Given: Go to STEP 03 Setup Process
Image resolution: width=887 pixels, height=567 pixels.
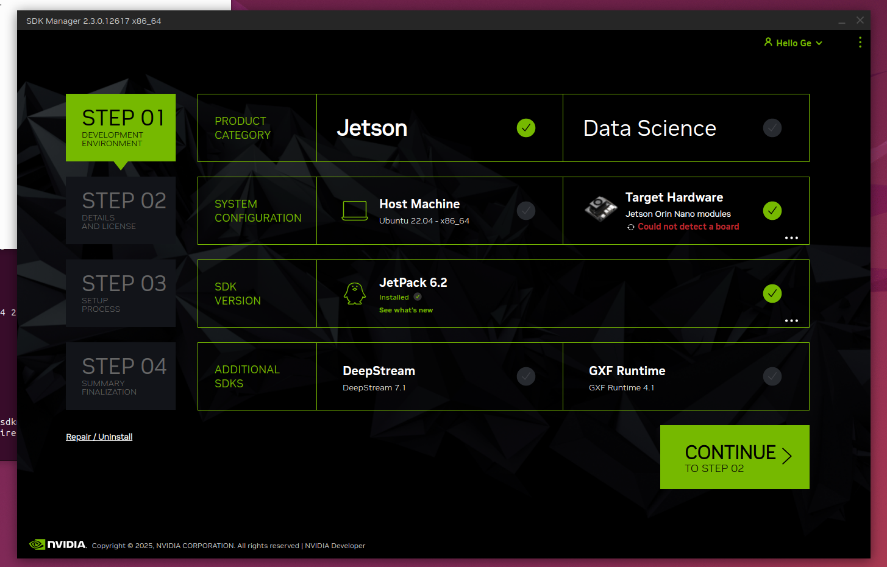Looking at the screenshot, I should point(121,294).
